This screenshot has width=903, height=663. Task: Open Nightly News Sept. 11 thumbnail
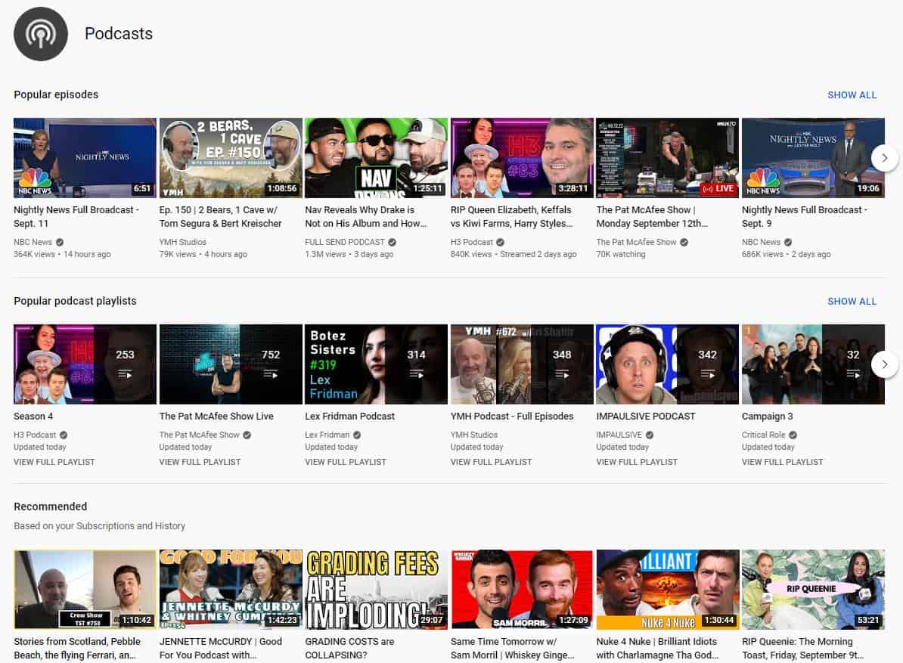pyautogui.click(x=85, y=158)
